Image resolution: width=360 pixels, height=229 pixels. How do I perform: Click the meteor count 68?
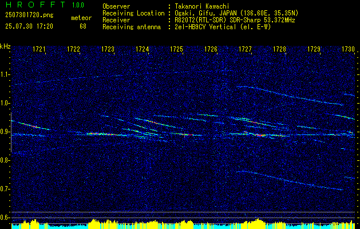83,26
